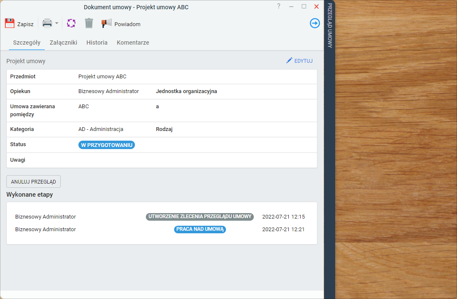Viewport: 457px width, 299px height.
Task: Click the second party value a
Action: (x=157, y=107)
